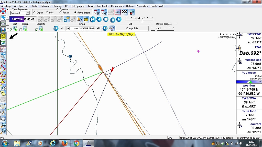
Task: Open Courants display settings gear
Action: pyautogui.click(x=41, y=29)
